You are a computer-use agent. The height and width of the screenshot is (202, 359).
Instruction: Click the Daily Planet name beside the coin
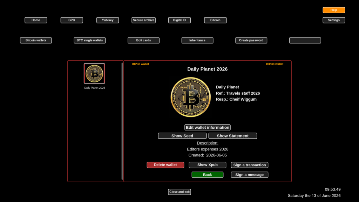pos(227,87)
